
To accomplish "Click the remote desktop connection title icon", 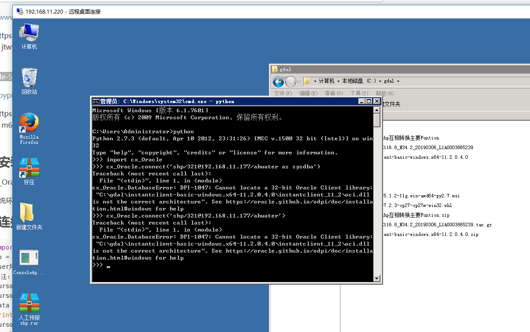I will coord(19,11).
